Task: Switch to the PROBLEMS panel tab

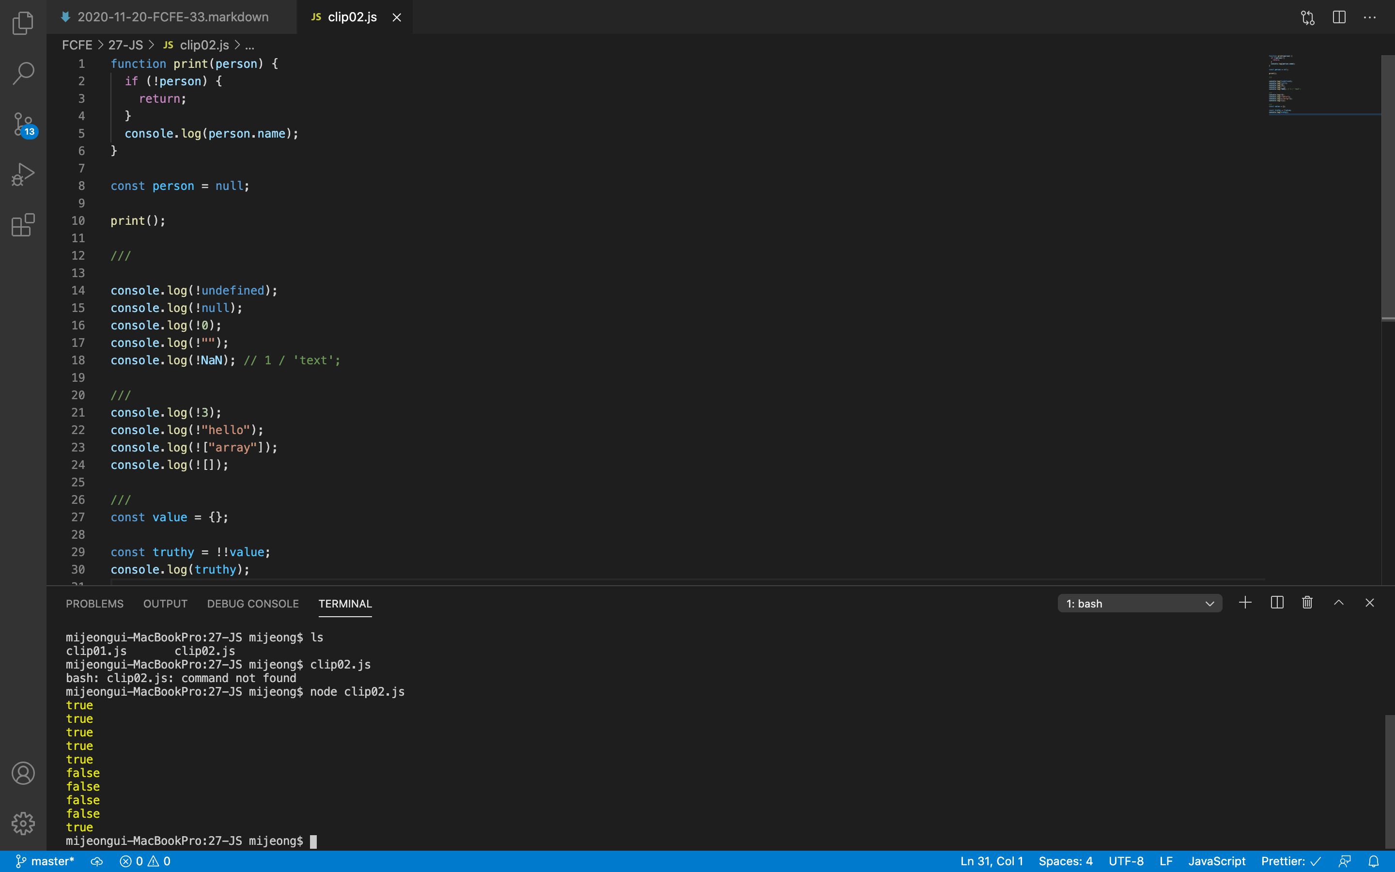Action: click(x=94, y=603)
